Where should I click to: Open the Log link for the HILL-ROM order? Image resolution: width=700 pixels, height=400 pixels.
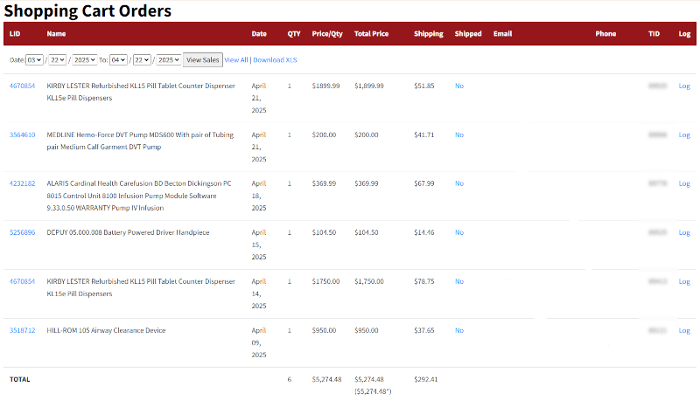[x=684, y=330]
